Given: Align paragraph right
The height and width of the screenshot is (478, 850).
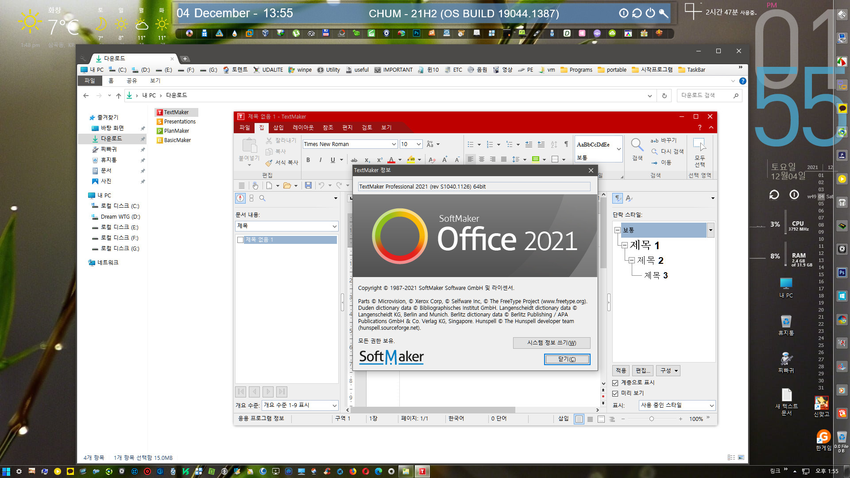Looking at the screenshot, I should pos(493,159).
